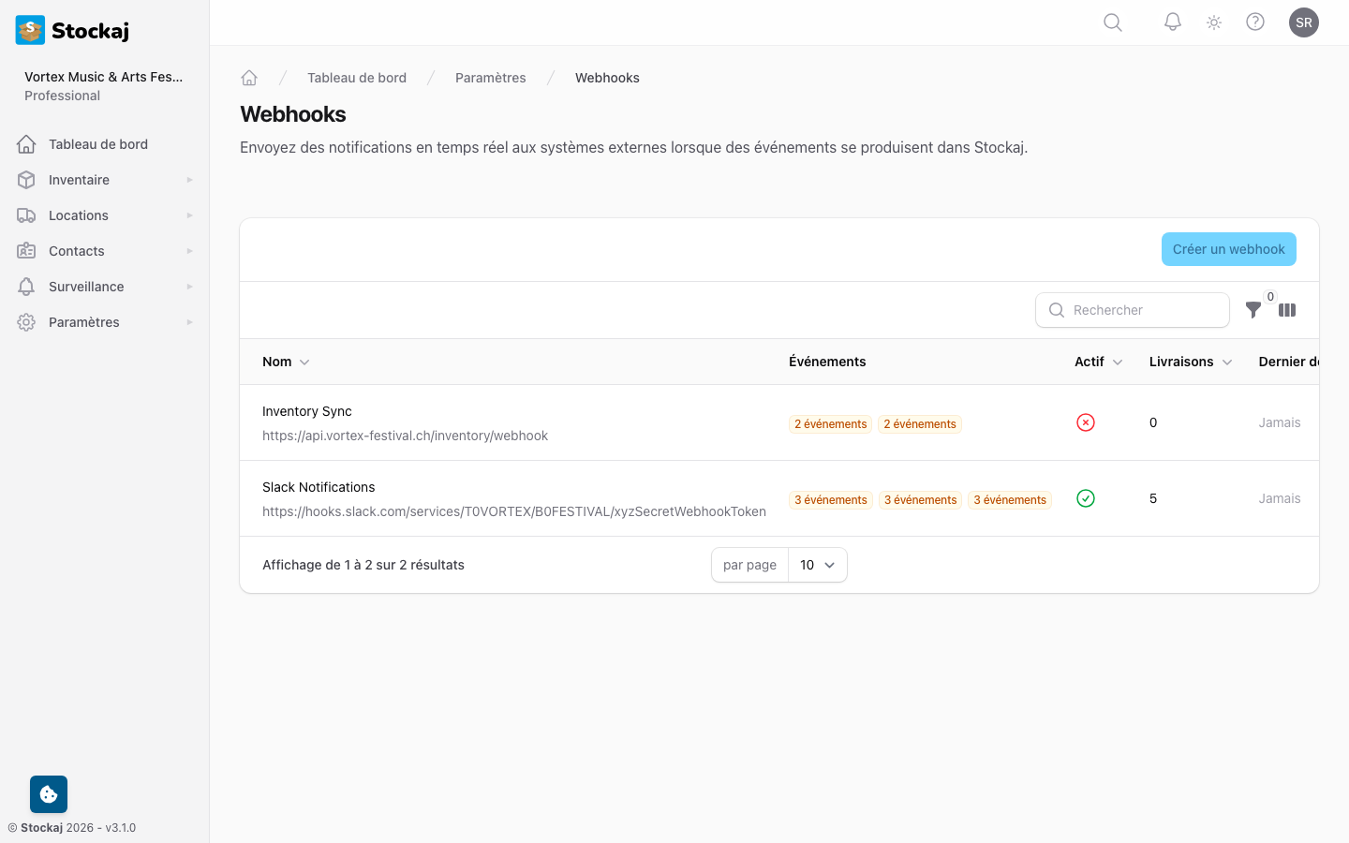Open the filter funnel icon above the table
The width and height of the screenshot is (1349, 843).
(1253, 310)
